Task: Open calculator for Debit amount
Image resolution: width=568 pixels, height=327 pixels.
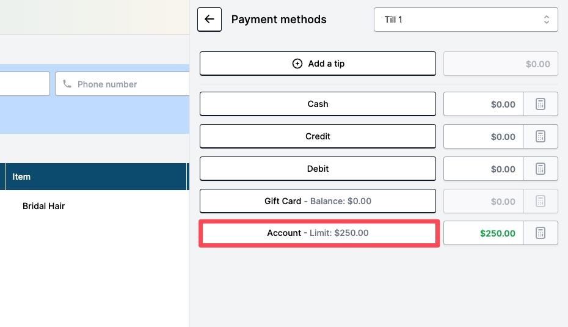Action: (x=541, y=169)
